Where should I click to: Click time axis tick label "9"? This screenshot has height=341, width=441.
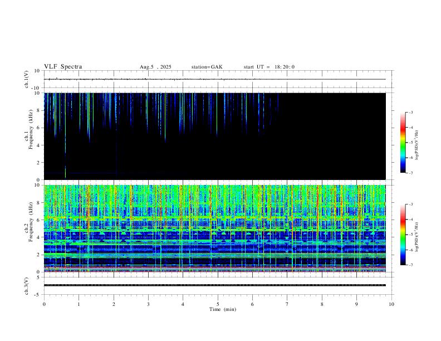click(356, 304)
